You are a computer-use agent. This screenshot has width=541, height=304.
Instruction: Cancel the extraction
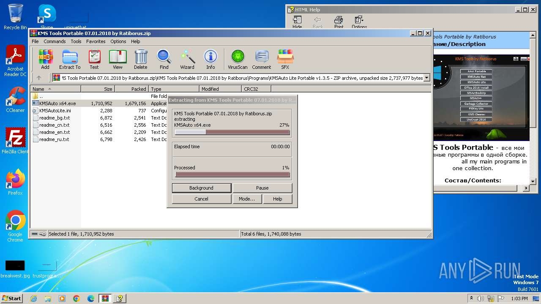(x=201, y=199)
